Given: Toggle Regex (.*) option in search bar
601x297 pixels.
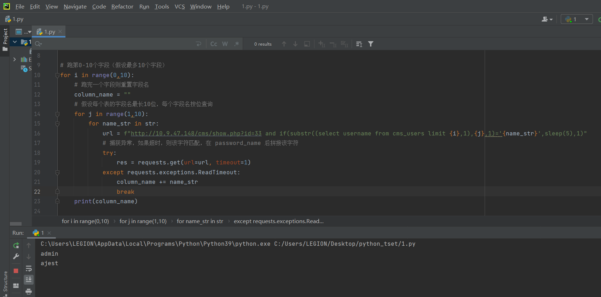Looking at the screenshot, I should [236, 44].
